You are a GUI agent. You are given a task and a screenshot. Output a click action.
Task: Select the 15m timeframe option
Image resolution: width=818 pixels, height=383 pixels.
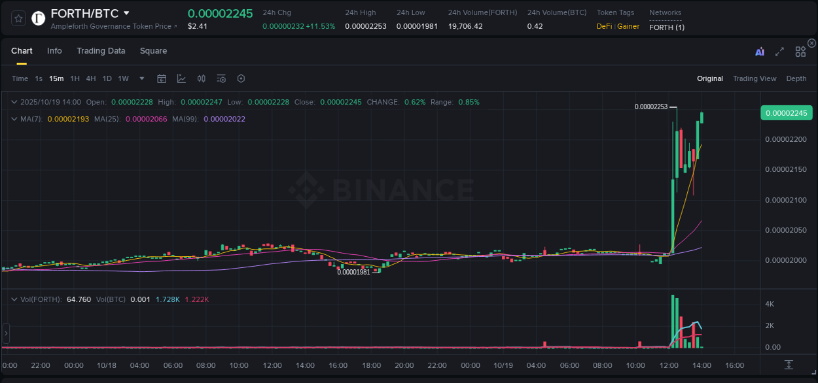(56, 78)
